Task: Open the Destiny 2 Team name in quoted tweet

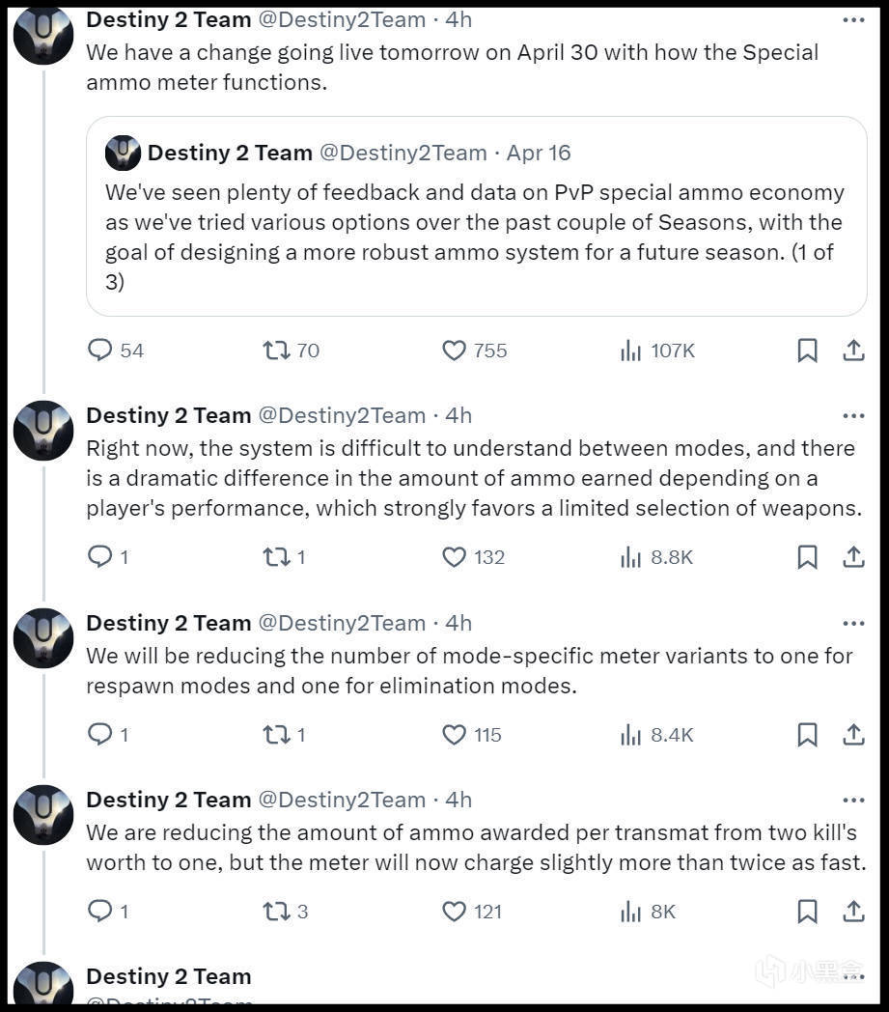Action: click(x=230, y=153)
